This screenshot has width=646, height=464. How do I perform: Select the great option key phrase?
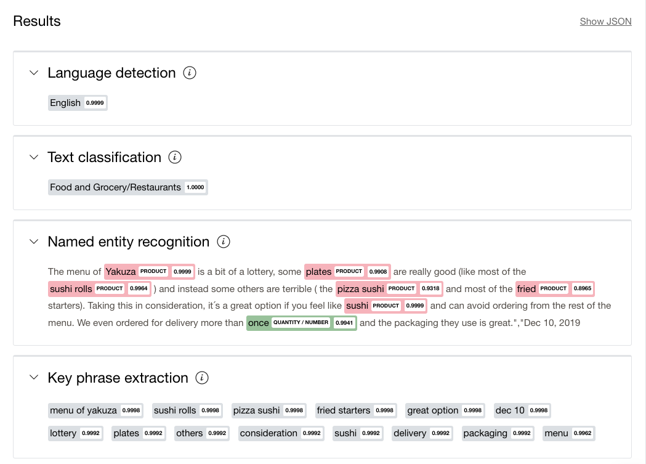click(445, 410)
